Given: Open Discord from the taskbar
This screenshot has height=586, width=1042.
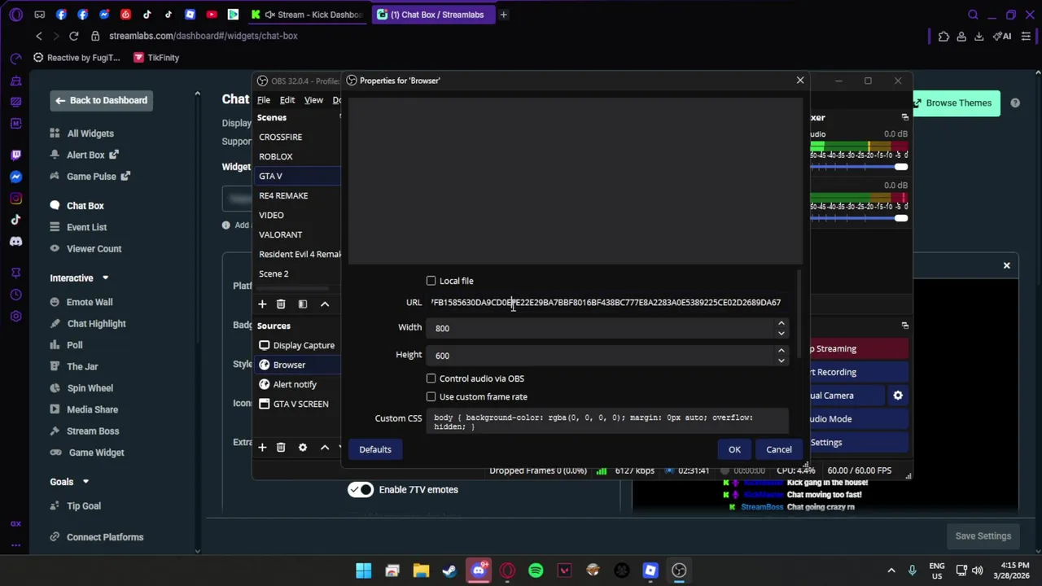Looking at the screenshot, I should tap(479, 571).
